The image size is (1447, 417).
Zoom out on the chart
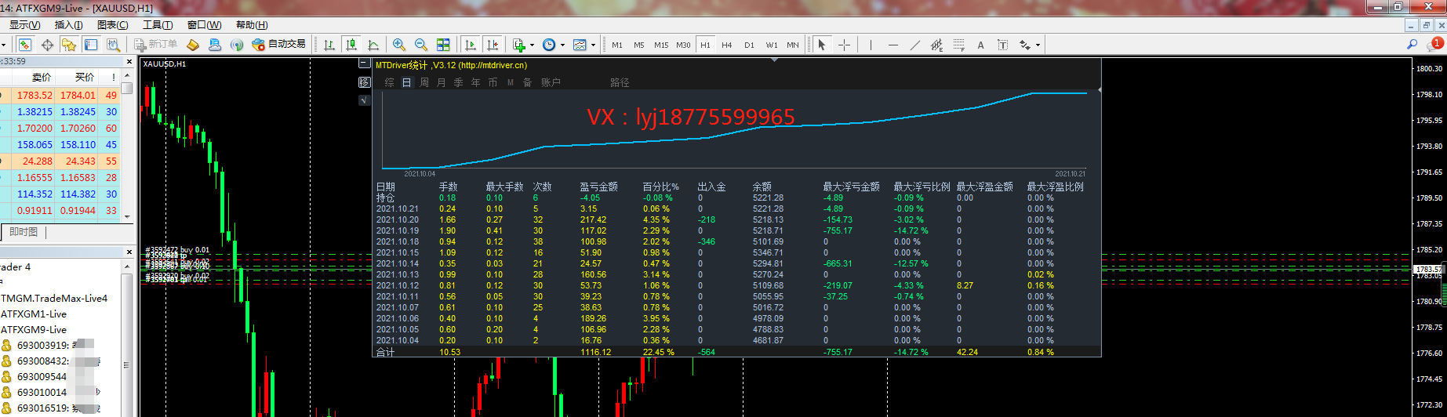tap(421, 45)
